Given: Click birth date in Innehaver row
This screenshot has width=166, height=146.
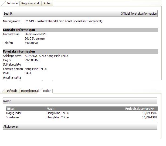Looking at the screenshot, I should [150, 117].
